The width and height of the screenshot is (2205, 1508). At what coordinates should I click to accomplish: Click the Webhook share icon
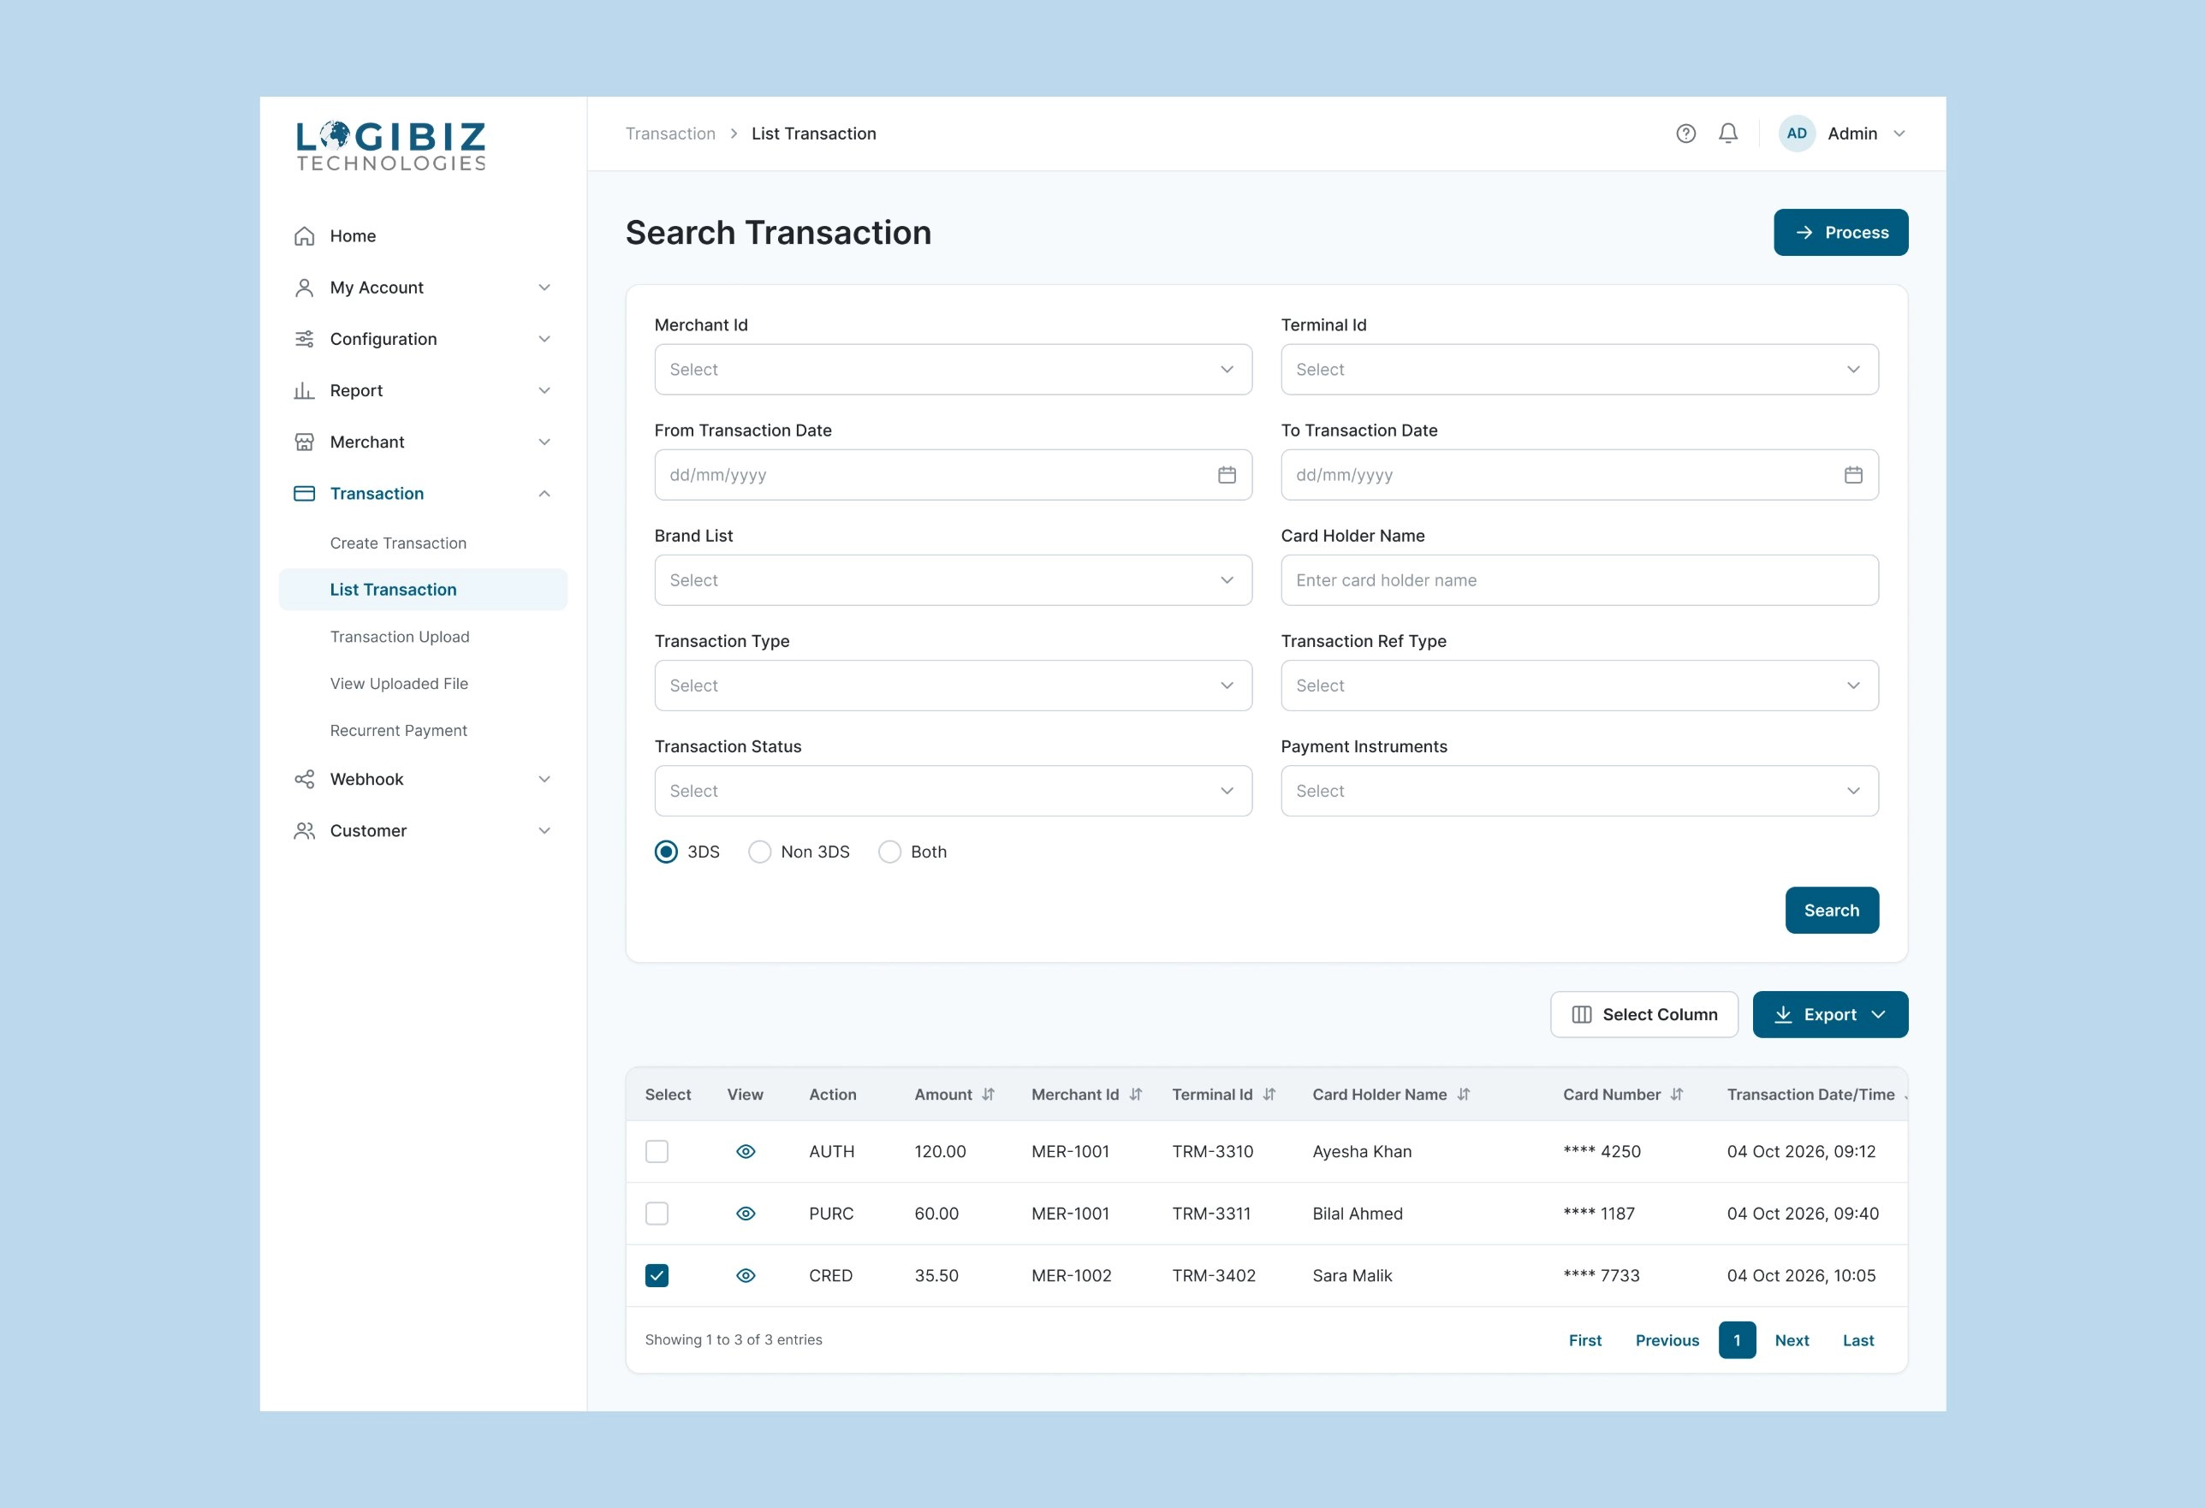(304, 780)
